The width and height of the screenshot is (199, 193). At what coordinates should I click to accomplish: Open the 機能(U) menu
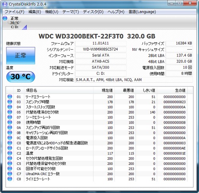point(52,12)
